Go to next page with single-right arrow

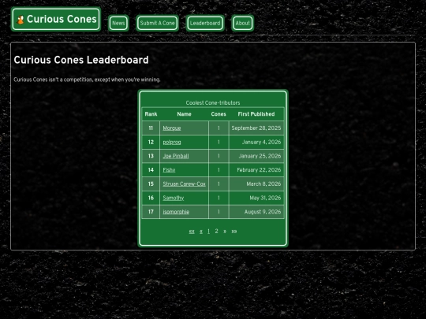pyautogui.click(x=225, y=232)
